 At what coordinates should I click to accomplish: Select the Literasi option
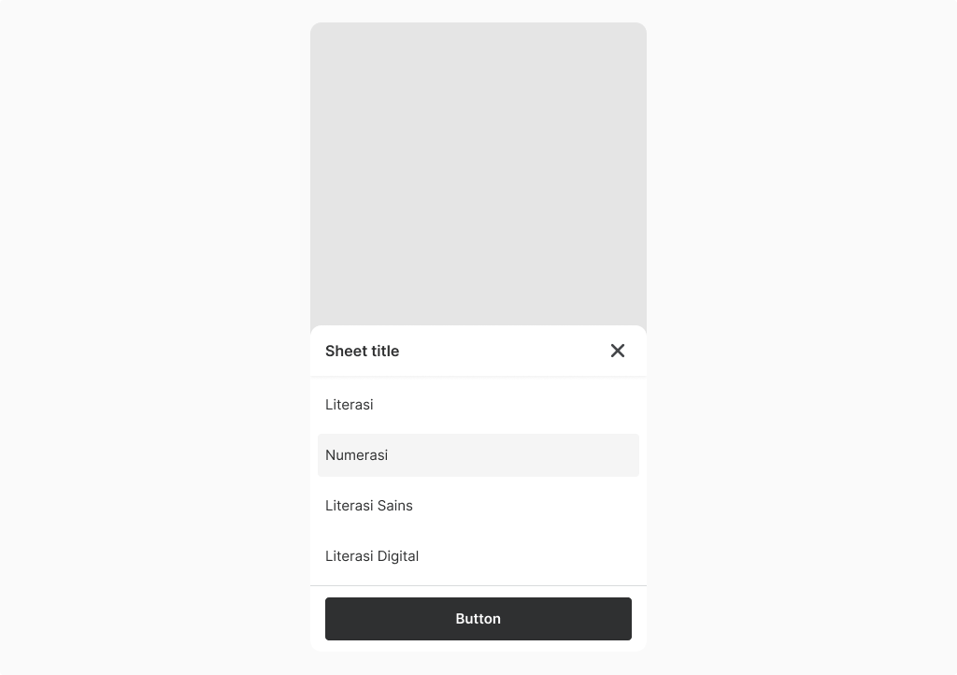[478, 405]
